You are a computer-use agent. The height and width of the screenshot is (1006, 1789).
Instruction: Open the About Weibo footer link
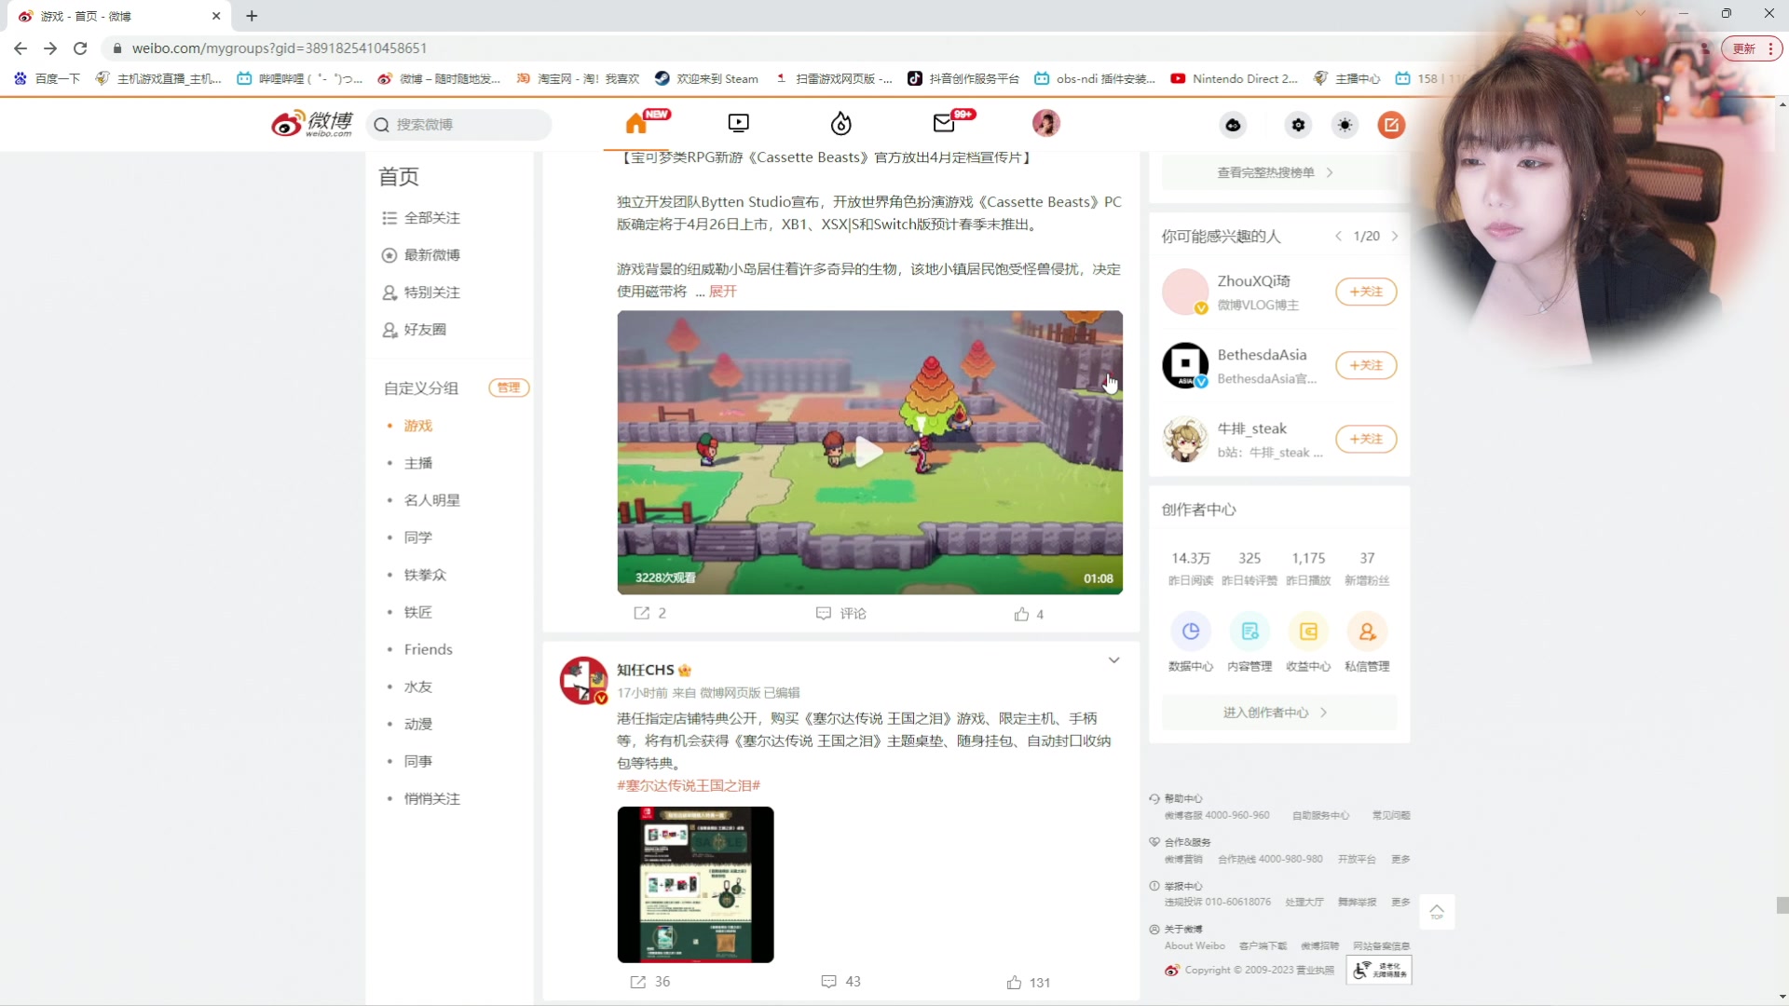tap(1195, 945)
